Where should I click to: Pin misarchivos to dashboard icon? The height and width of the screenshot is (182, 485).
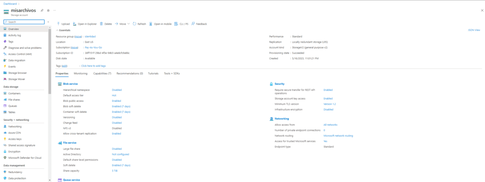point(42,10)
